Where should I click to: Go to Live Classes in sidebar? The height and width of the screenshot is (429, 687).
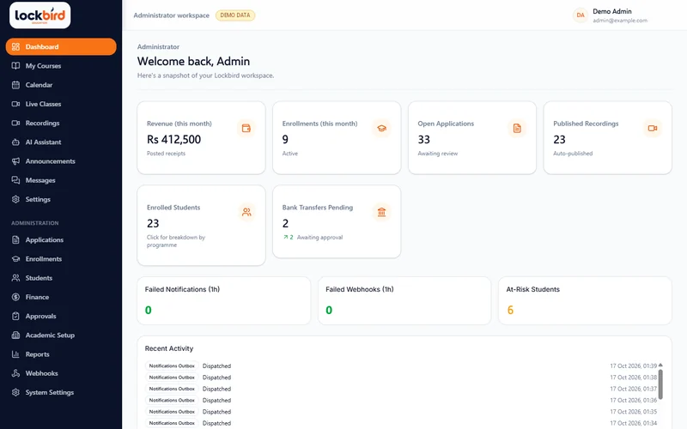(x=61, y=104)
